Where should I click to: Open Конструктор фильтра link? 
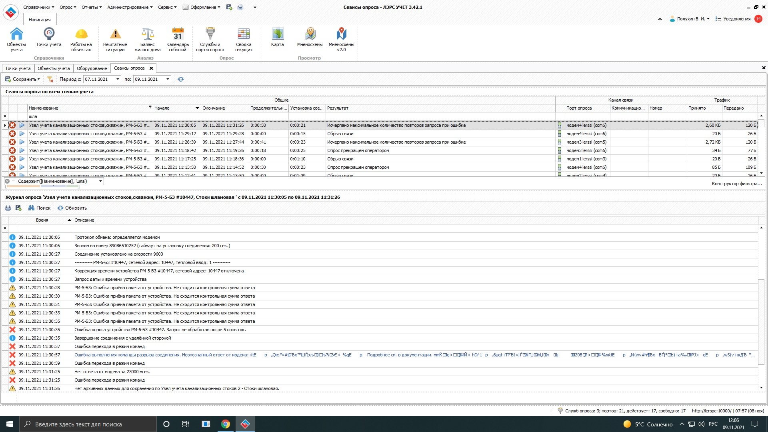[x=737, y=184]
